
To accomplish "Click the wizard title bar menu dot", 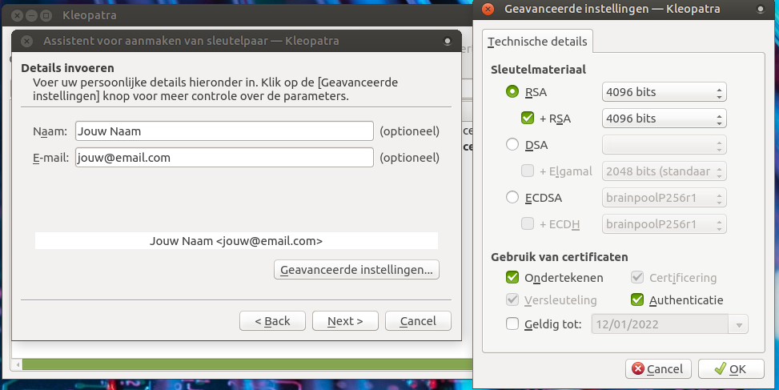I will 447,41.
